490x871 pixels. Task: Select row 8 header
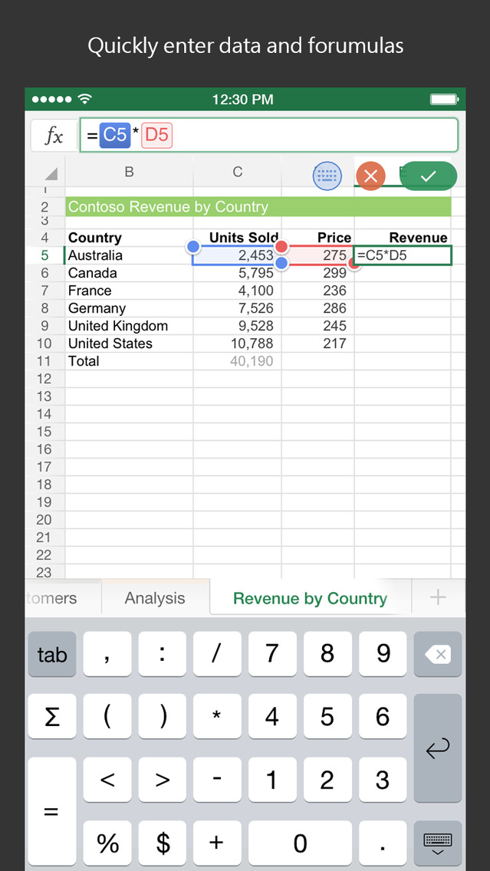(44, 308)
